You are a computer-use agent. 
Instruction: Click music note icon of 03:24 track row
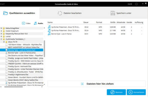click(49, 30)
